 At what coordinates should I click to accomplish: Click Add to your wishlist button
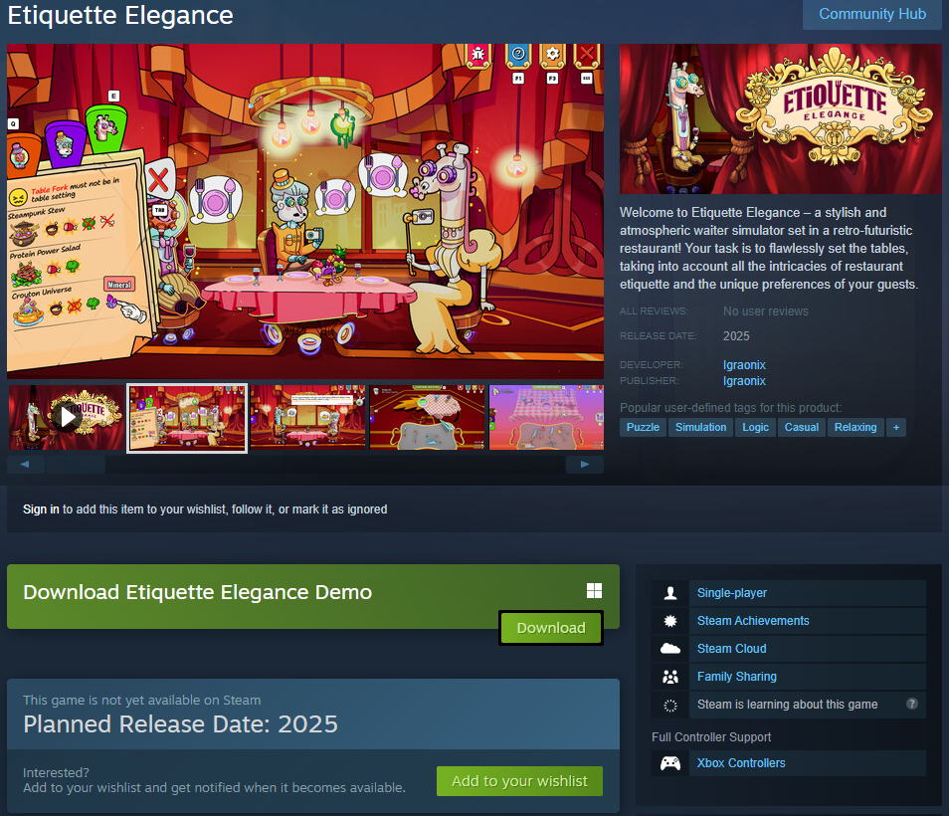tap(519, 781)
